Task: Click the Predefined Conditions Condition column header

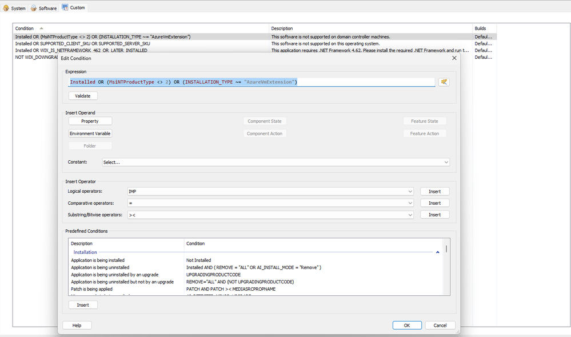Action: click(313, 243)
